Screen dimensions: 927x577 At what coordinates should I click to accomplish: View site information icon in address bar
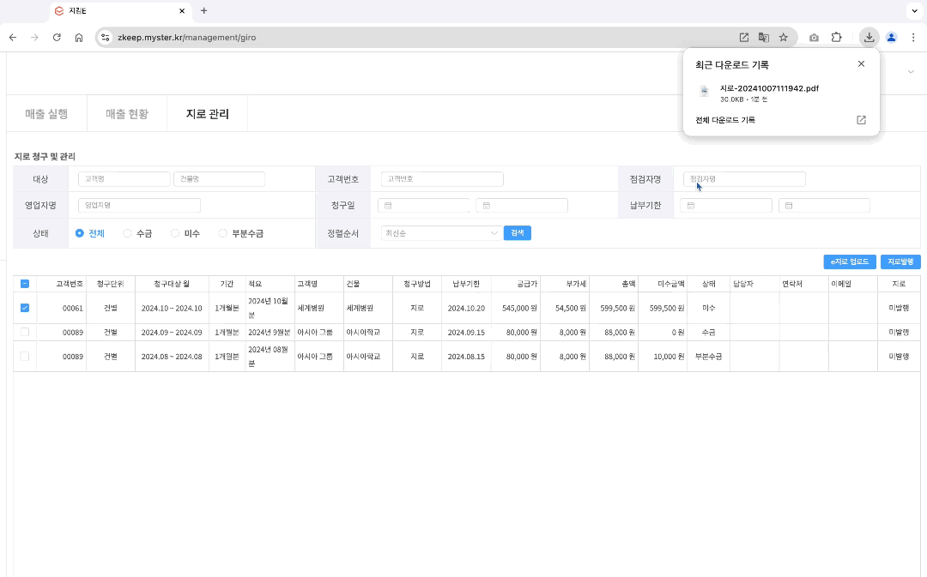(x=106, y=37)
